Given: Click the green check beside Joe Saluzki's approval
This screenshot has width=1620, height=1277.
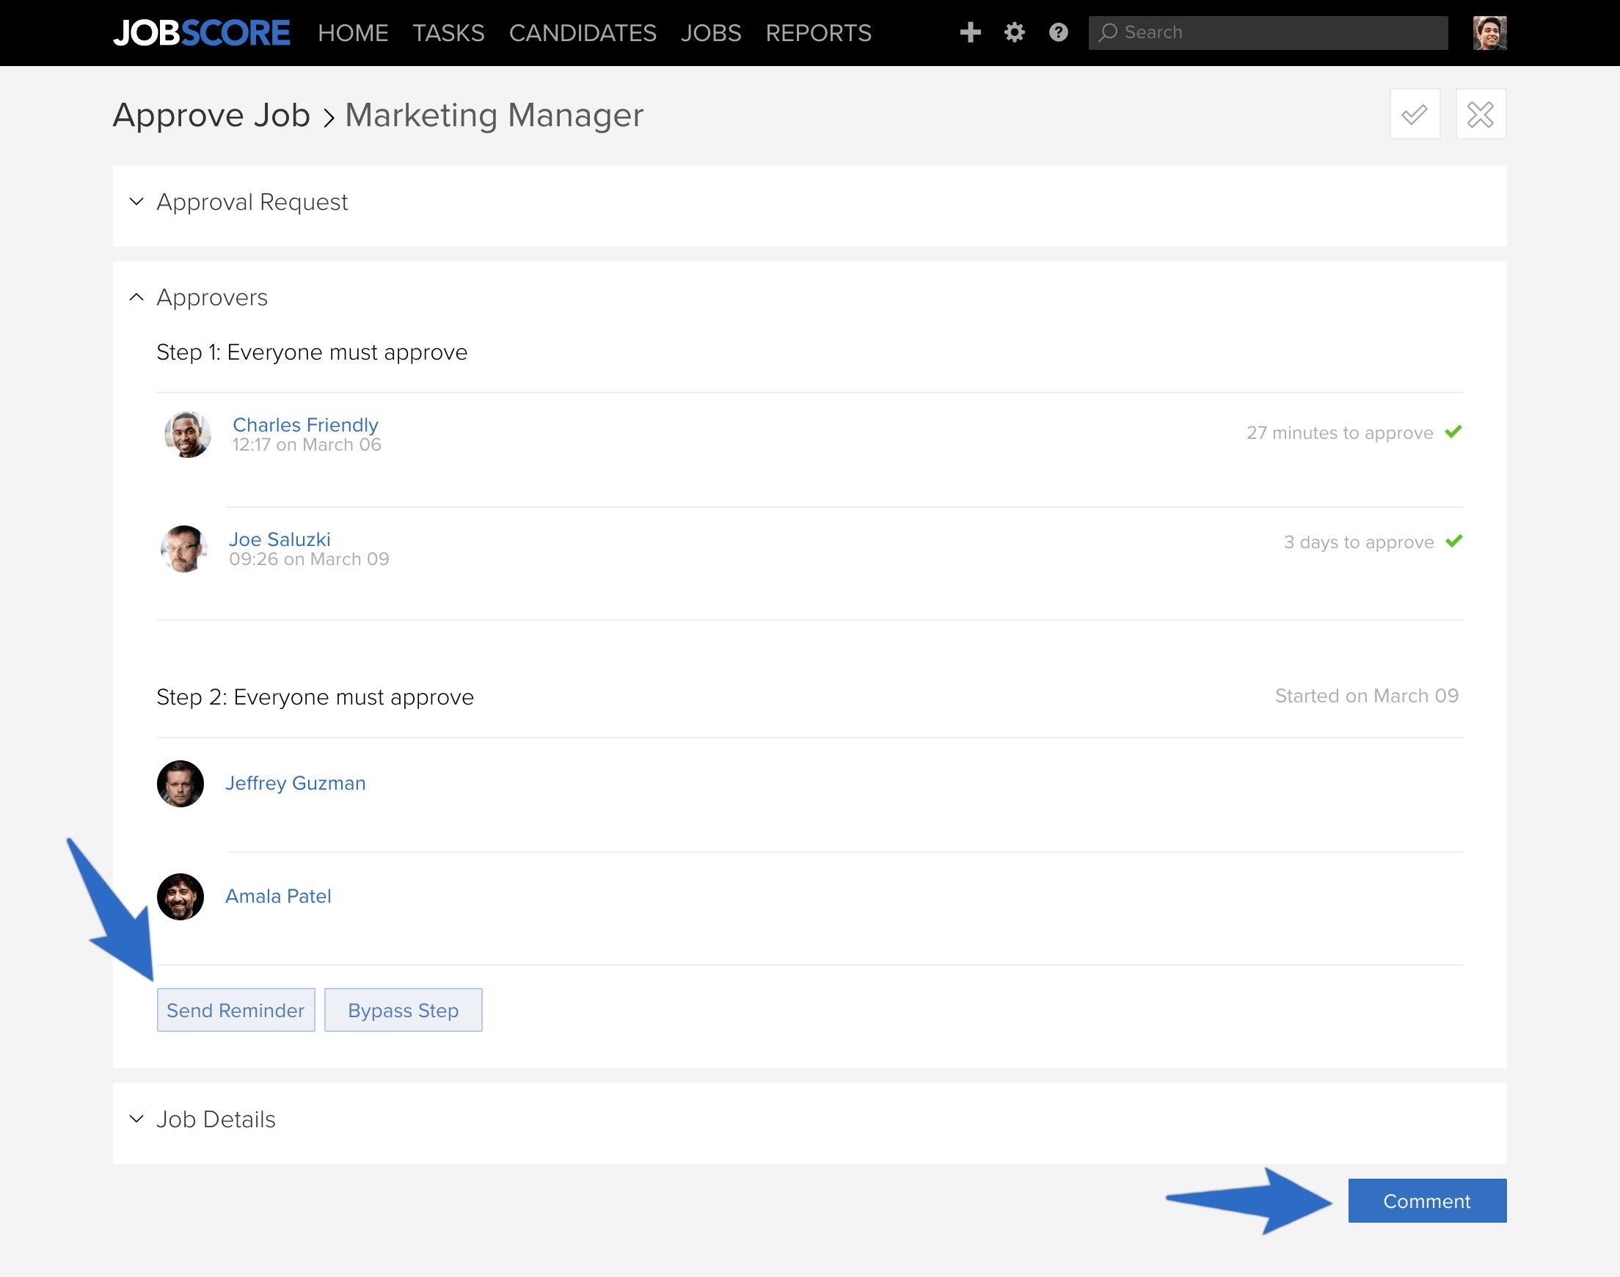Looking at the screenshot, I should pos(1453,542).
